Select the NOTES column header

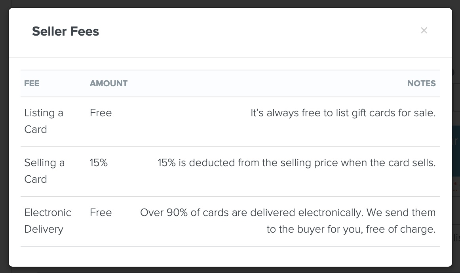coord(421,83)
